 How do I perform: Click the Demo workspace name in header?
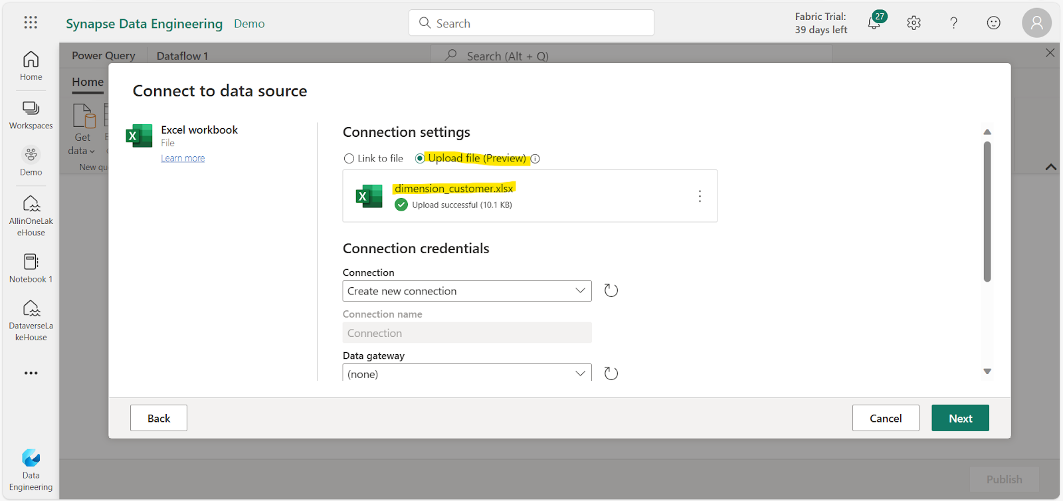249,24
